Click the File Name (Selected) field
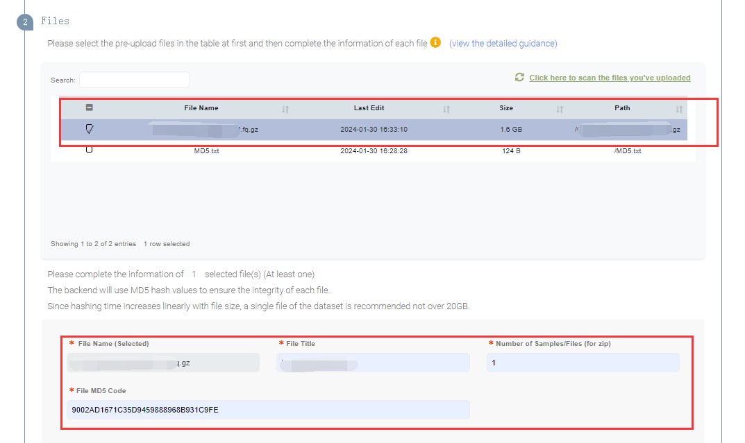 (x=163, y=363)
